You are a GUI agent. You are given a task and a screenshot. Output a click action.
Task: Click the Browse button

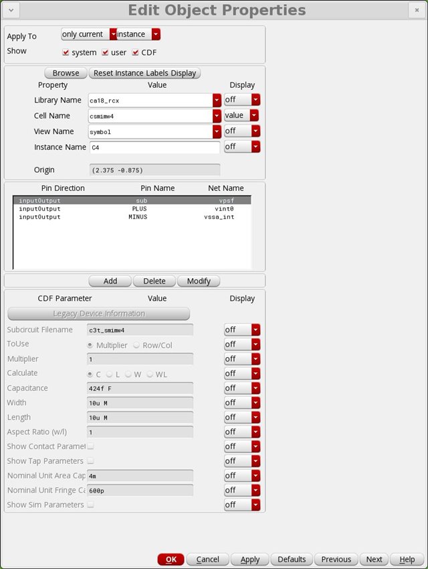click(x=66, y=73)
